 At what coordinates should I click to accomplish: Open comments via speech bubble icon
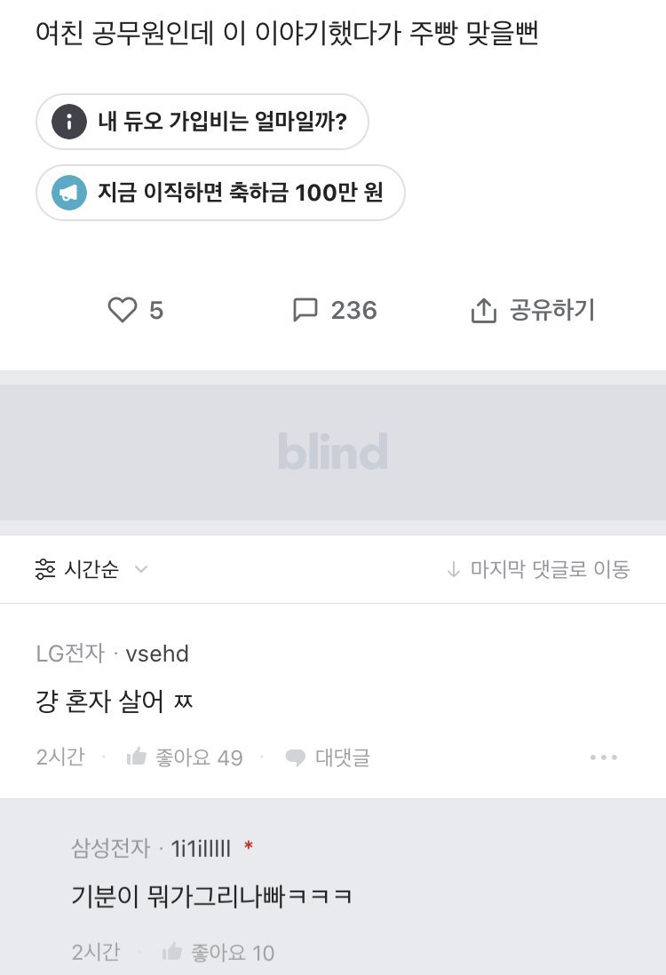coord(305,310)
